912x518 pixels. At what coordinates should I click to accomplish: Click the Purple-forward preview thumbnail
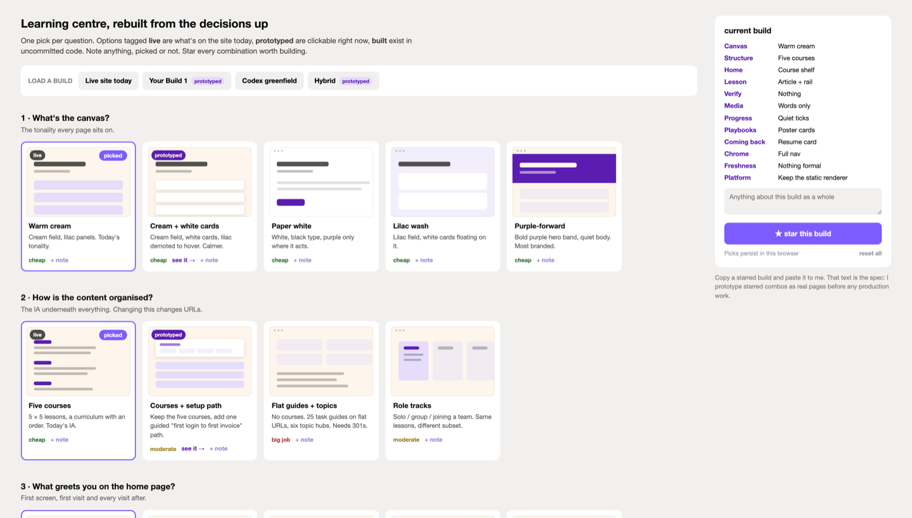pos(564,182)
